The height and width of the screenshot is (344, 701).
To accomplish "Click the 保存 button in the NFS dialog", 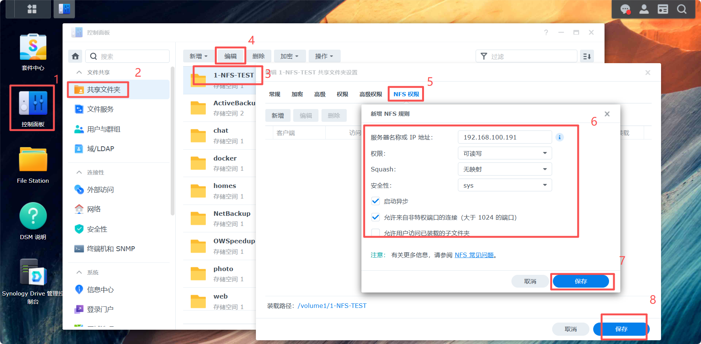I will click(581, 281).
